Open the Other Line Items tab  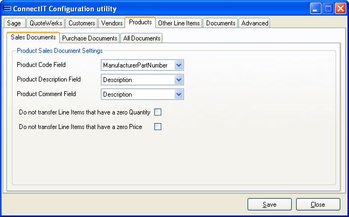[179, 23]
